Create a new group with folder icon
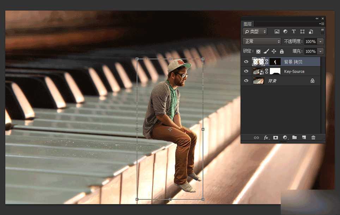This screenshot has height=215, width=340. click(295, 138)
